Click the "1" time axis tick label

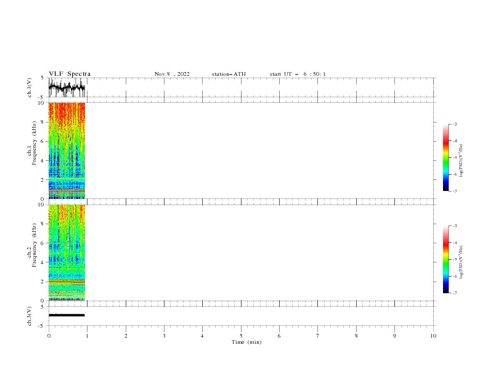(87, 336)
